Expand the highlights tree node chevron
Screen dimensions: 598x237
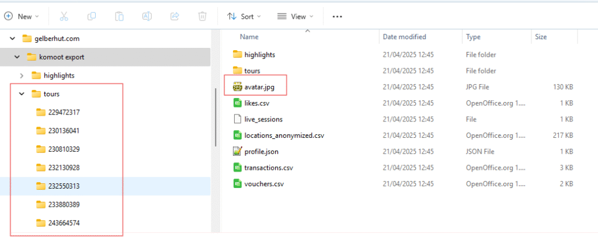tap(22, 75)
